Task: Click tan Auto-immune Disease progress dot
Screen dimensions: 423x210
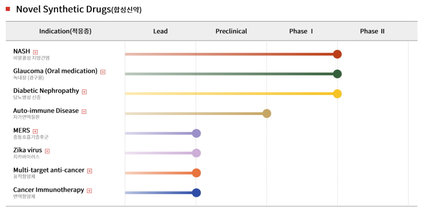Action: coord(266,113)
